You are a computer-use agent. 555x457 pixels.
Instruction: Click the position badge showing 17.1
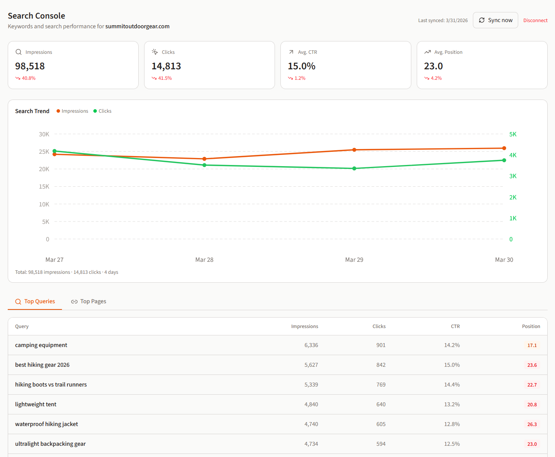click(532, 345)
